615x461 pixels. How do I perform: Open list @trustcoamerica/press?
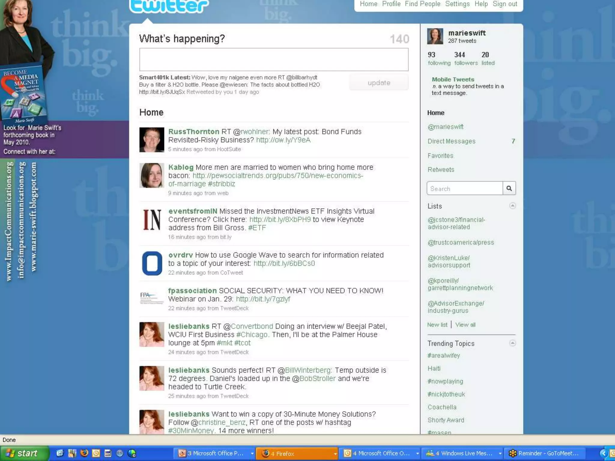(461, 242)
